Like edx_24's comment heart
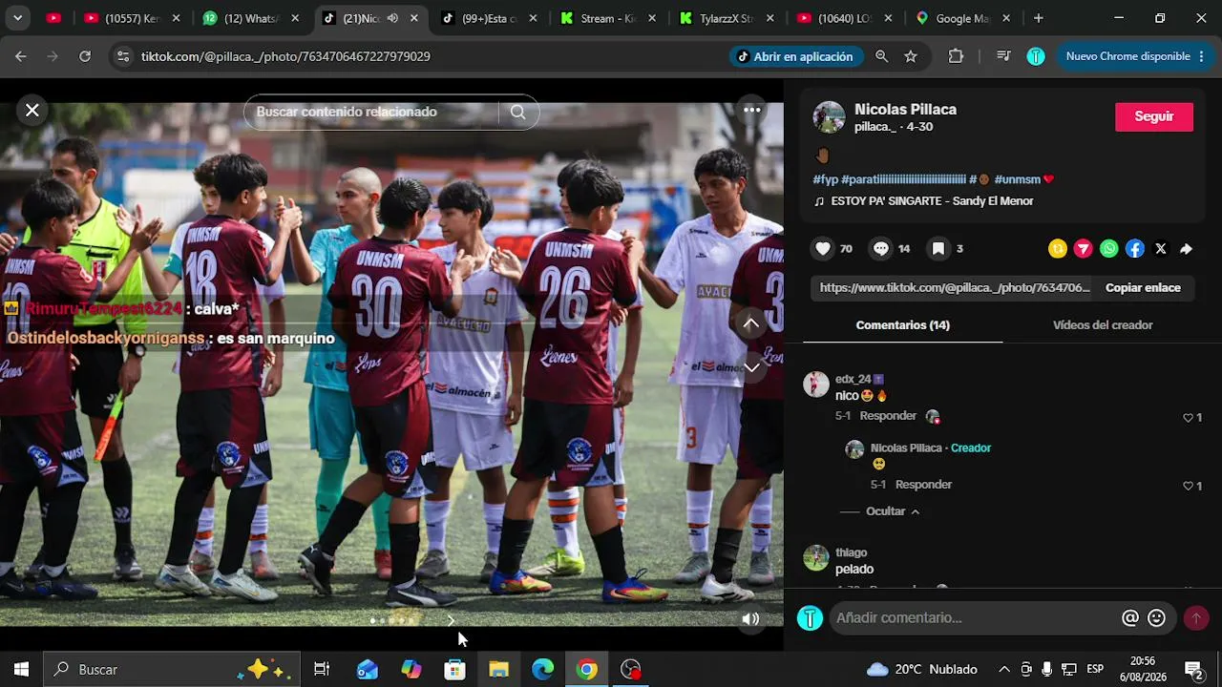 click(x=1189, y=418)
